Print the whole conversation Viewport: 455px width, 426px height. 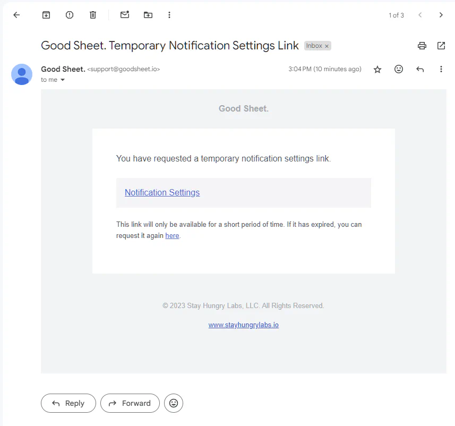point(422,46)
